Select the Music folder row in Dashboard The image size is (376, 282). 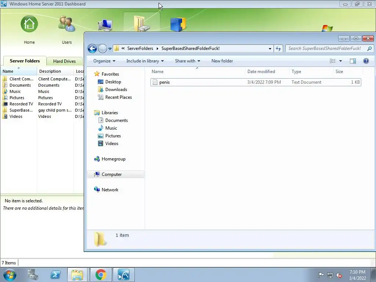42,91
